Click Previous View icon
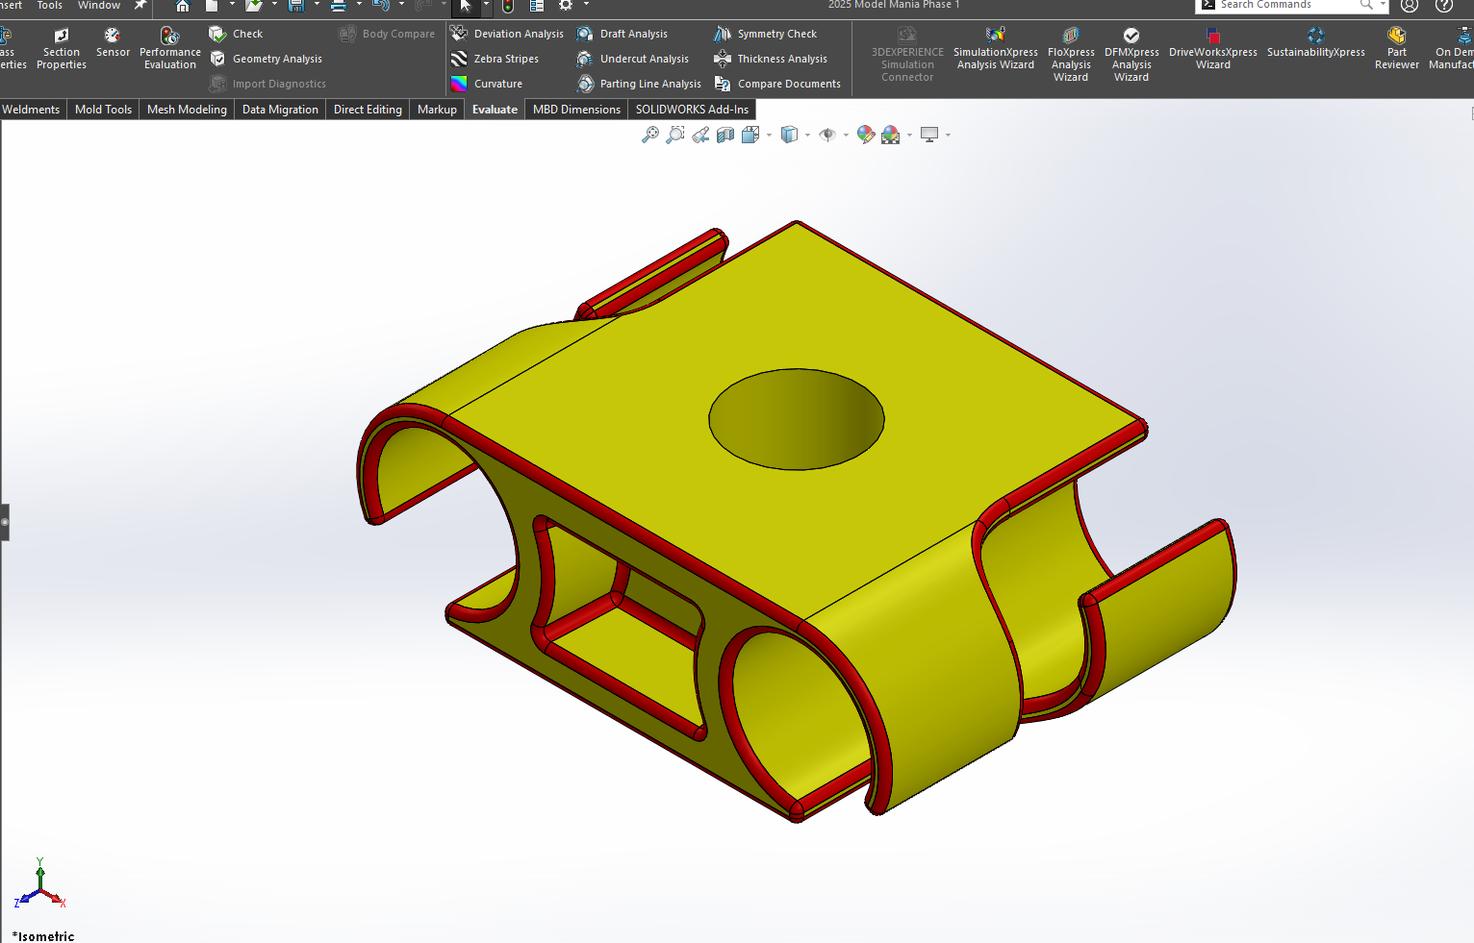Viewport: 1474px width, 943px height. [700, 135]
